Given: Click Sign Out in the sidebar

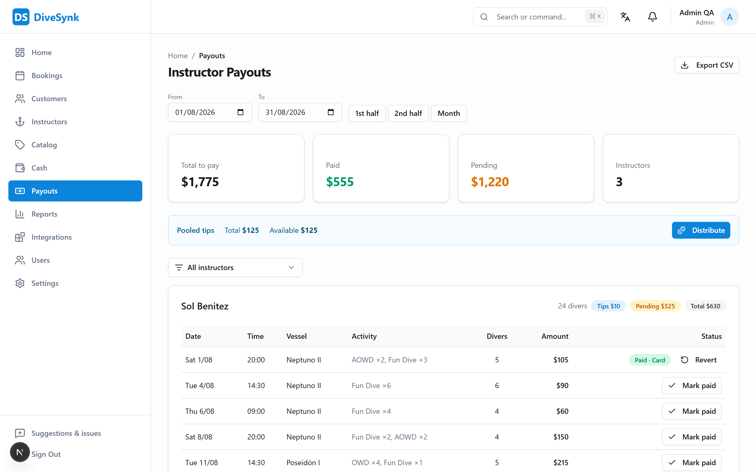Looking at the screenshot, I should coord(46,454).
